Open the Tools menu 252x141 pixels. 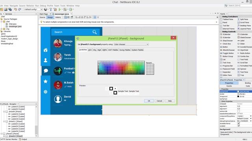coord(63,5)
